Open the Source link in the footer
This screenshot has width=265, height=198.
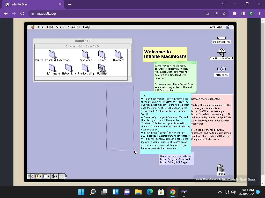252,179
